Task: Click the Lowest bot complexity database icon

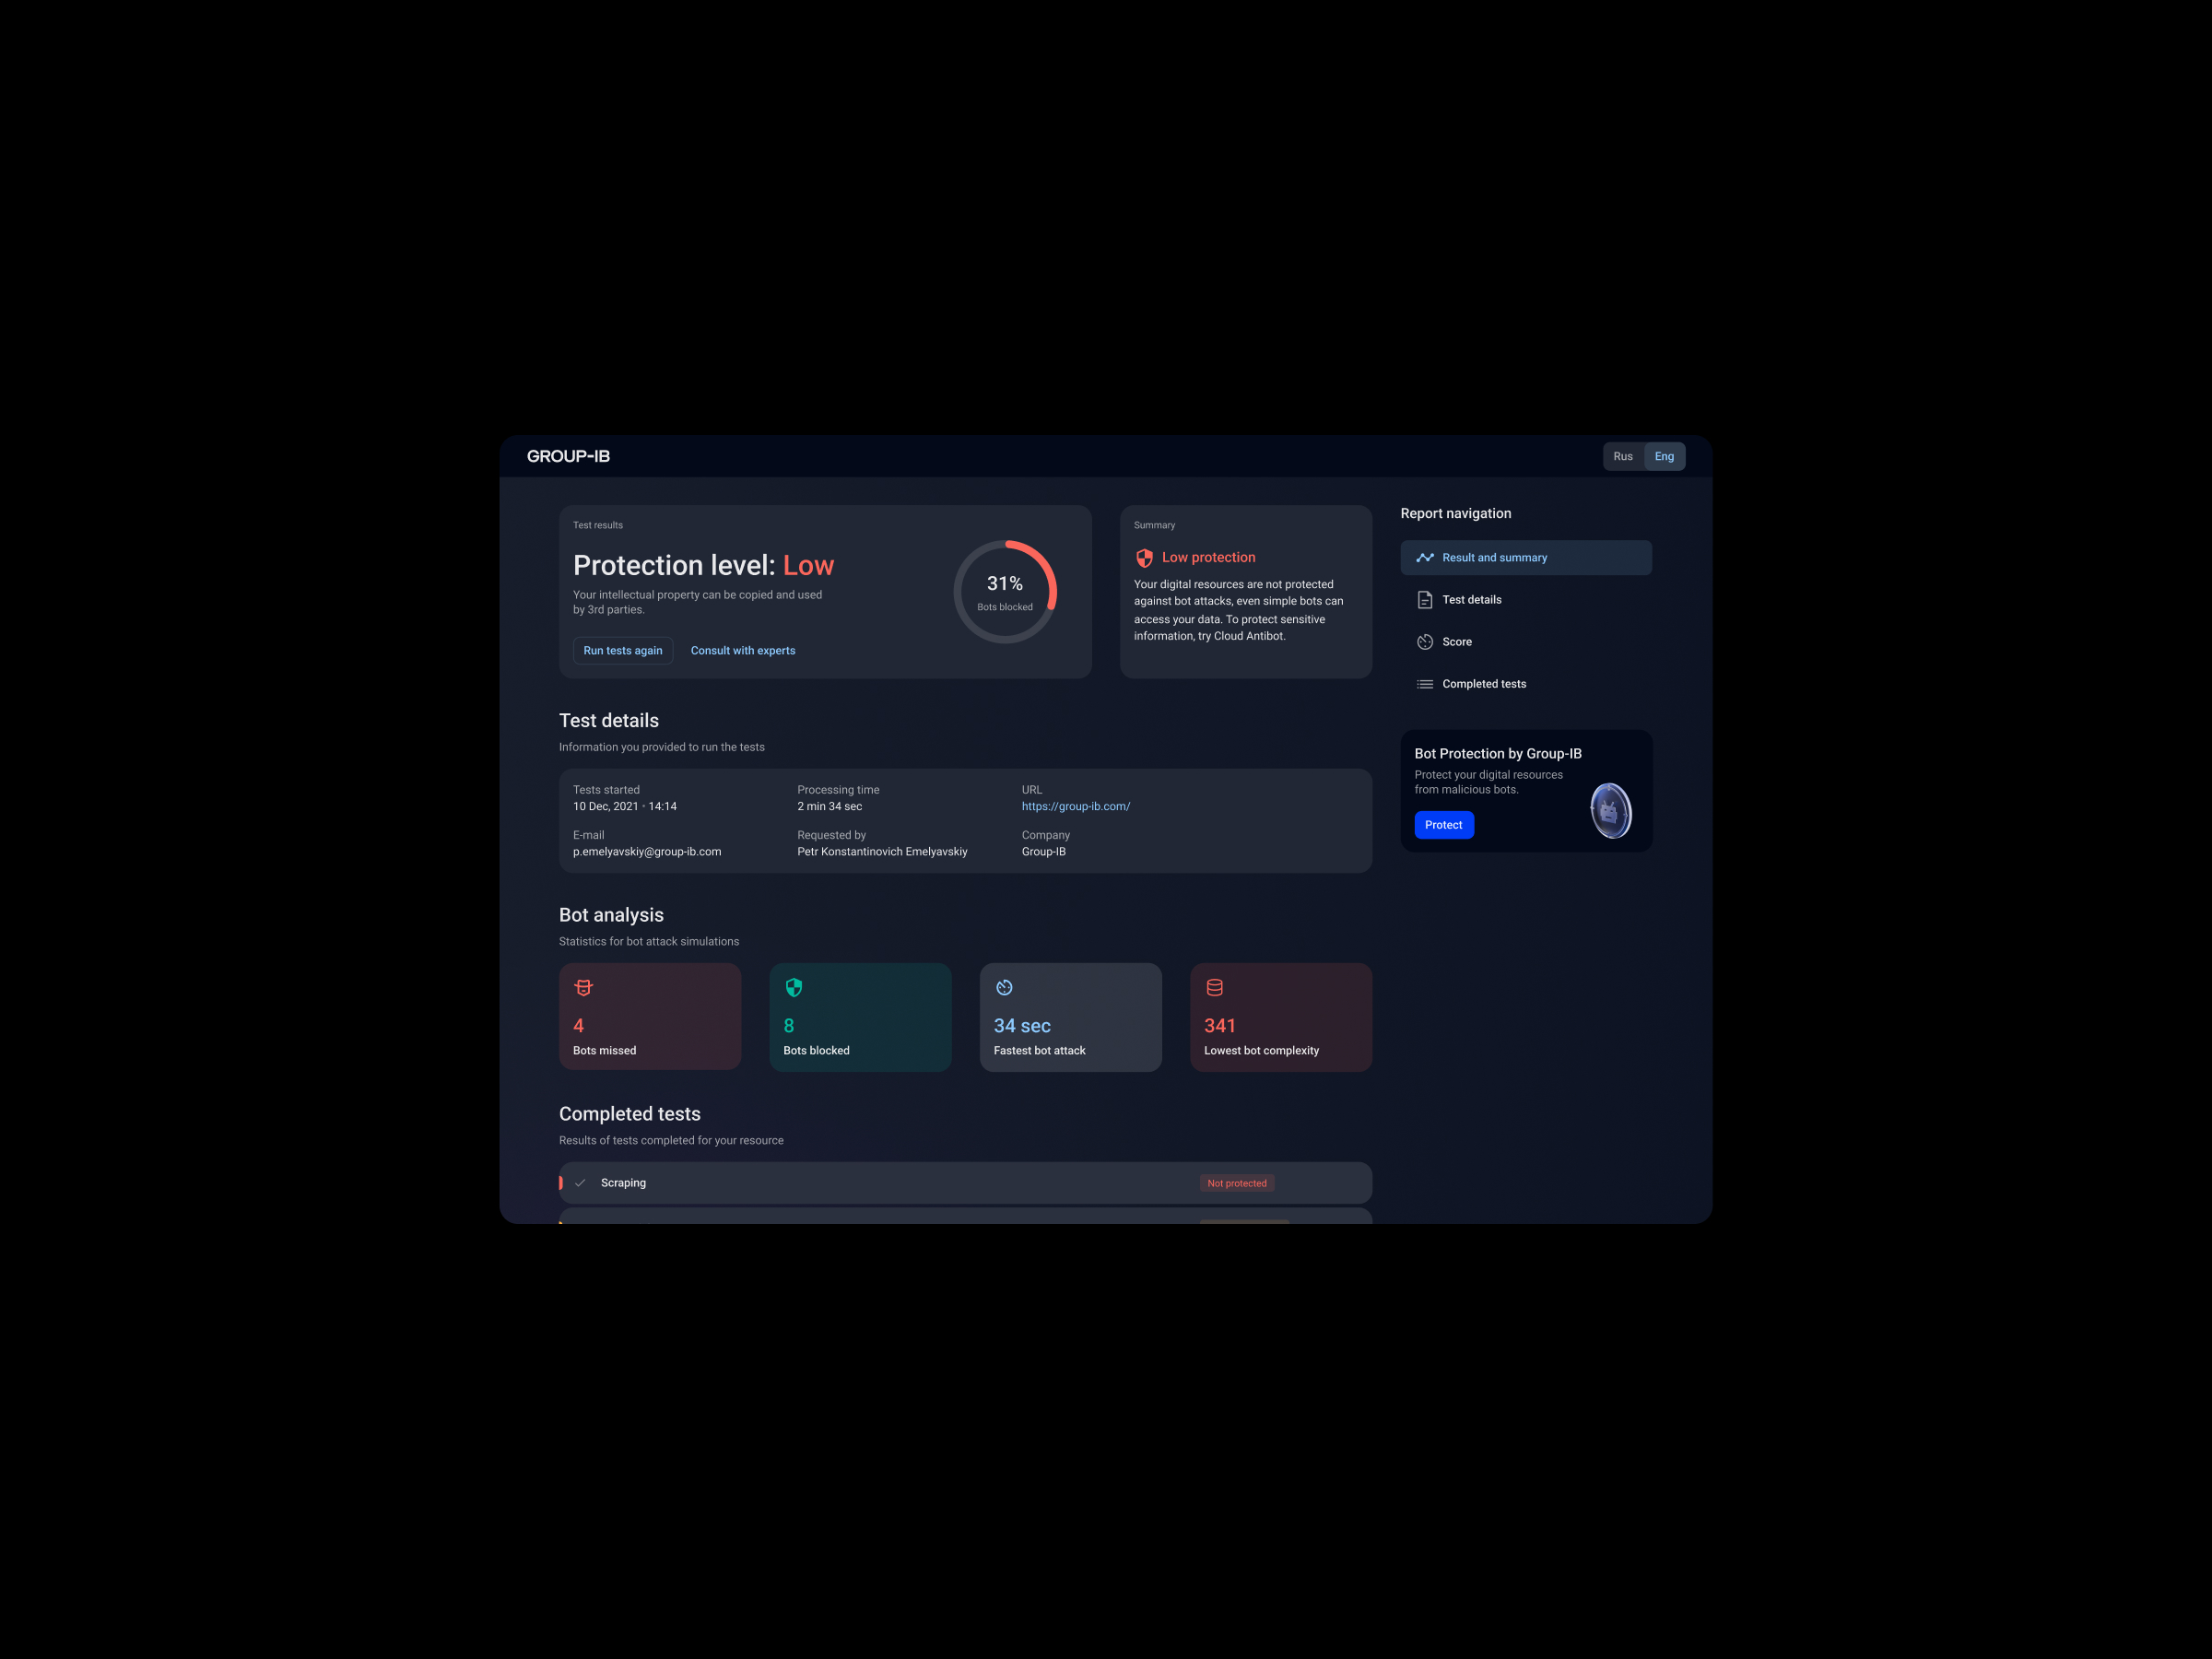Action: click(1214, 988)
